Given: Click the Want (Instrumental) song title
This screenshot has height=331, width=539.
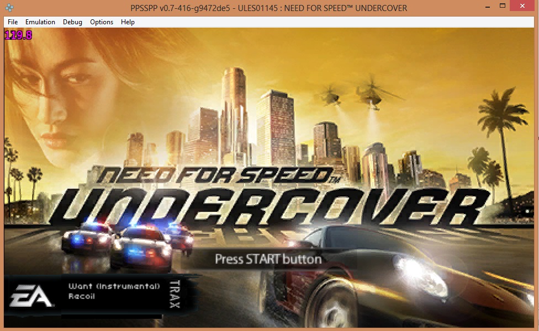Looking at the screenshot, I should [x=114, y=286].
